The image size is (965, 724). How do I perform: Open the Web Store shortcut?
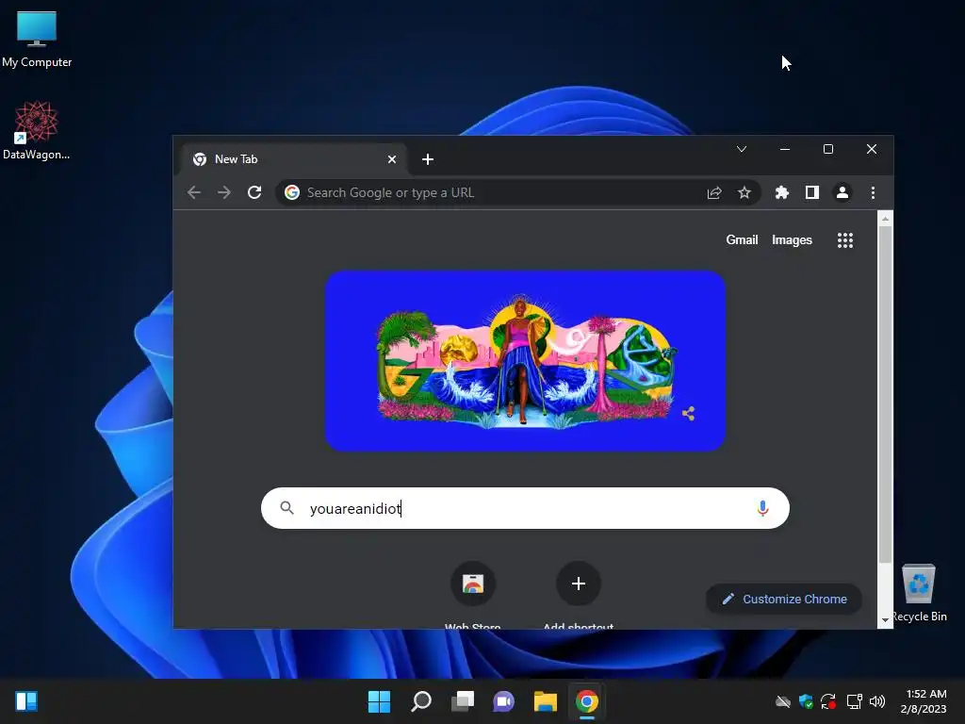pos(473,584)
